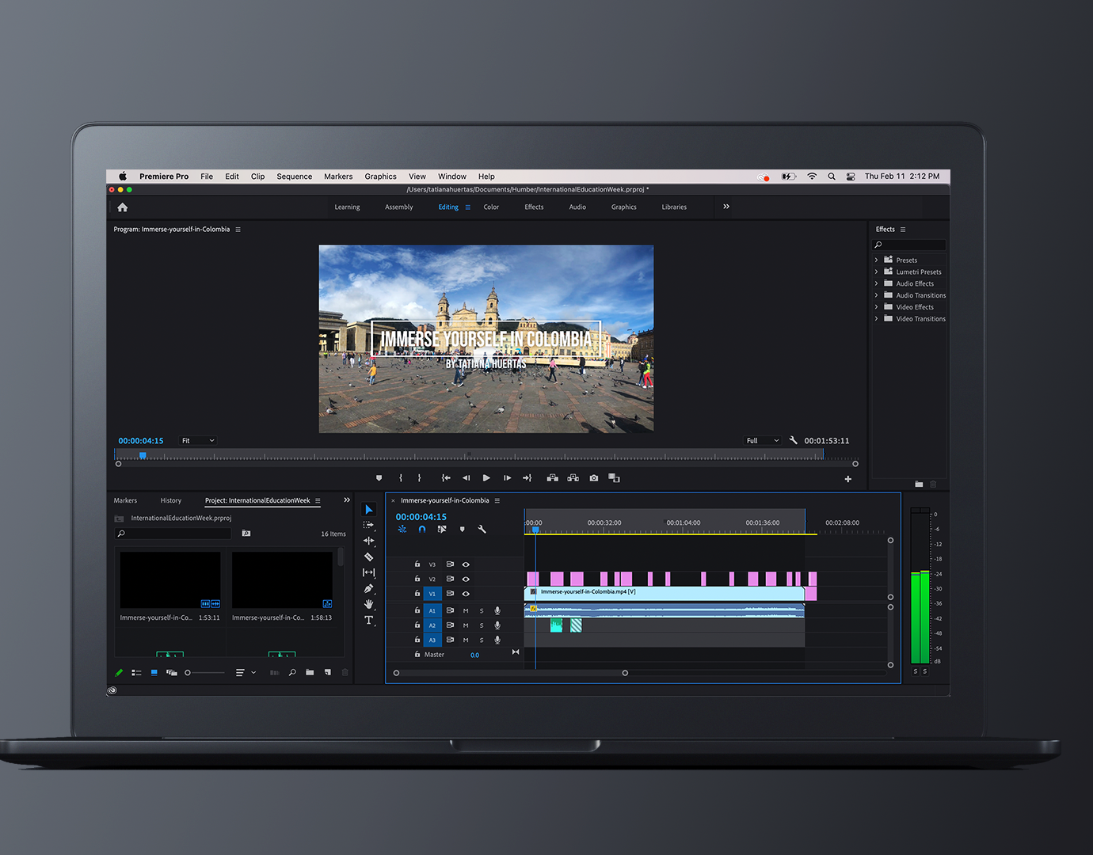Viewport: 1093px width, 855px height.
Task: Switch Project panel to List View
Action: click(x=136, y=672)
